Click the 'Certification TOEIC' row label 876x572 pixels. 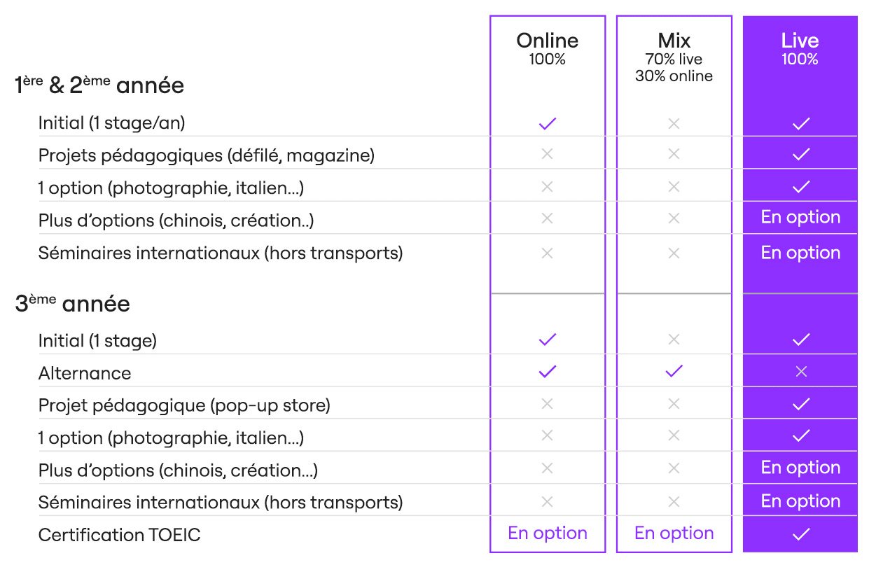(120, 536)
